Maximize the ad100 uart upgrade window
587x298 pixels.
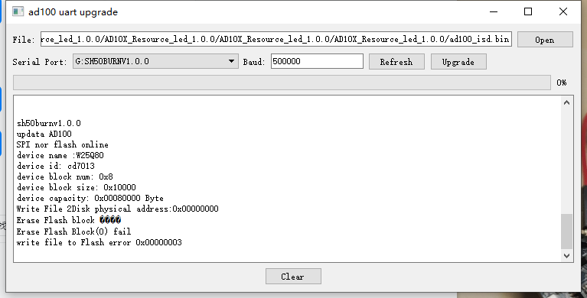point(528,11)
